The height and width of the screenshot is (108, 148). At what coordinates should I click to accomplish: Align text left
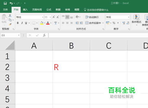coord(63,23)
